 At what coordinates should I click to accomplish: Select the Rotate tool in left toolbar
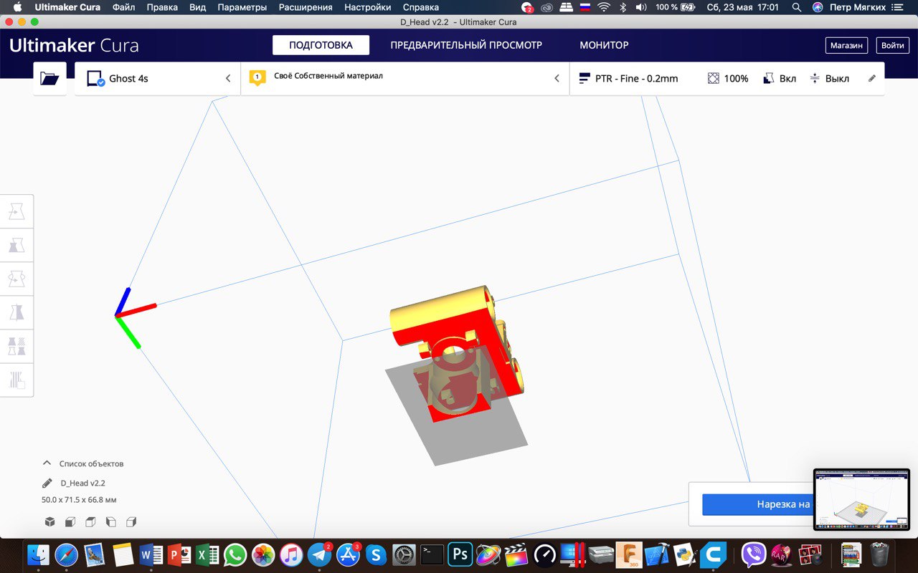(x=16, y=279)
